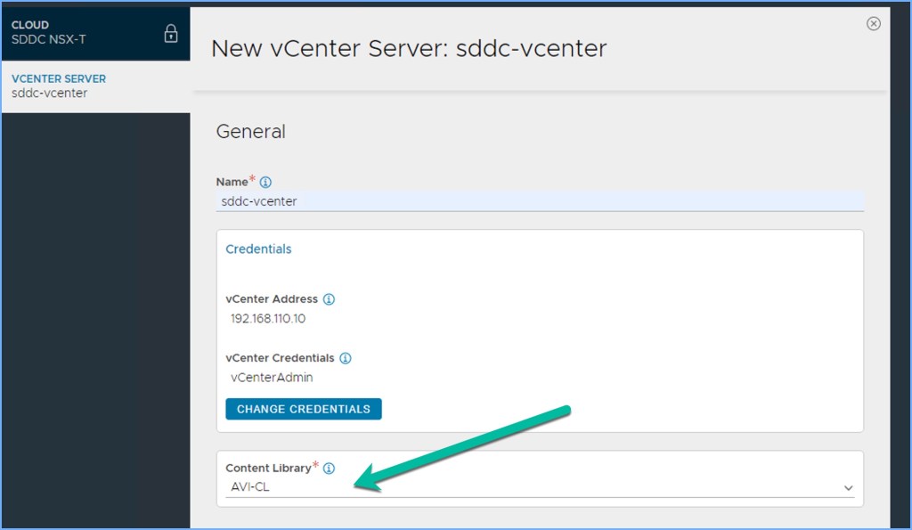Viewport: 912px width, 530px height.
Task: Close the New vCenter Server dialog
Action: 873,24
